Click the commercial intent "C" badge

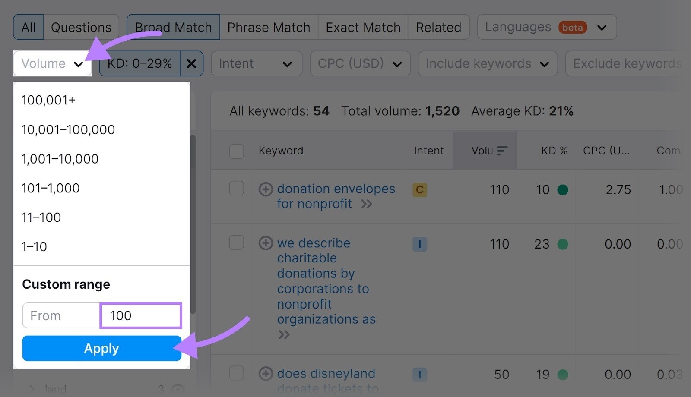click(x=419, y=189)
